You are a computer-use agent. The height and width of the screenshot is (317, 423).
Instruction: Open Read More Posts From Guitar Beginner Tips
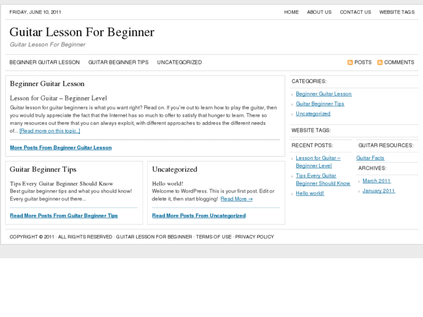(x=63, y=216)
